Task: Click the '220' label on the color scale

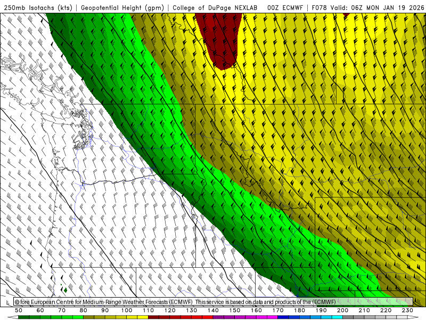Action: (386, 310)
